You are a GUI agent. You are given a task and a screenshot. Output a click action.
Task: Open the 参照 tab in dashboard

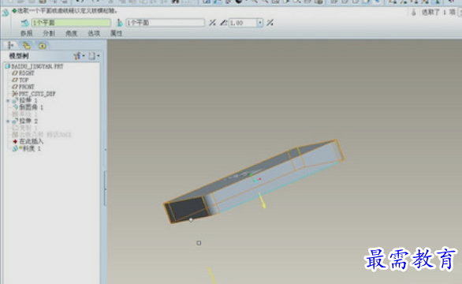coord(27,33)
